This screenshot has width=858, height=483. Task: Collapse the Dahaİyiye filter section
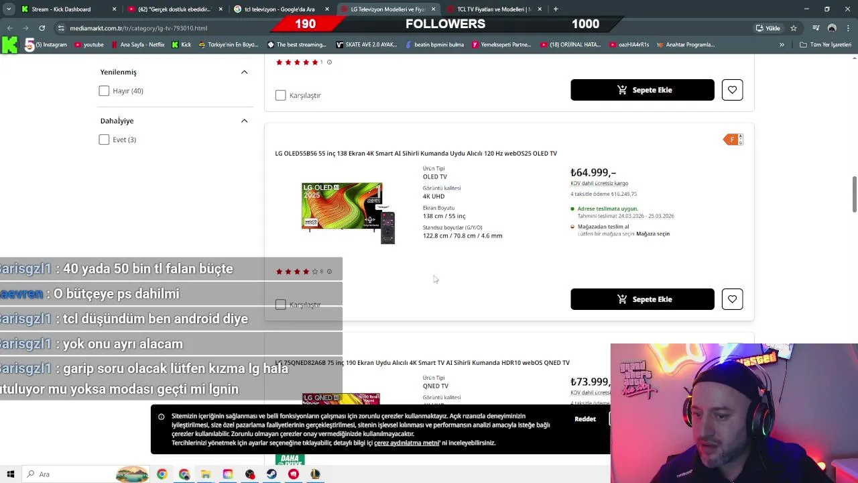point(244,121)
